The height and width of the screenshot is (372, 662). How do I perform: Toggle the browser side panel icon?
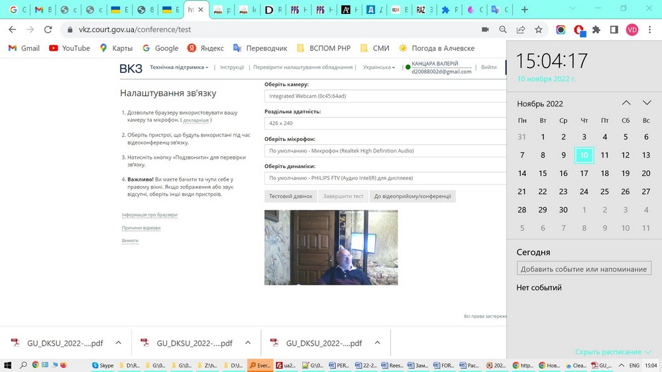click(x=614, y=30)
